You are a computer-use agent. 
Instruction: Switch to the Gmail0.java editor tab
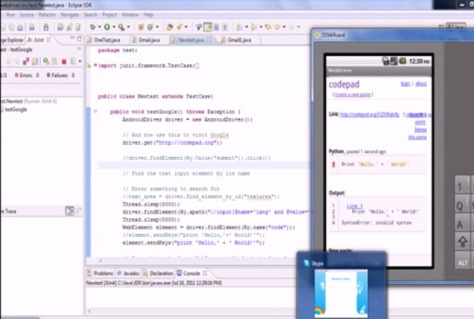point(239,40)
